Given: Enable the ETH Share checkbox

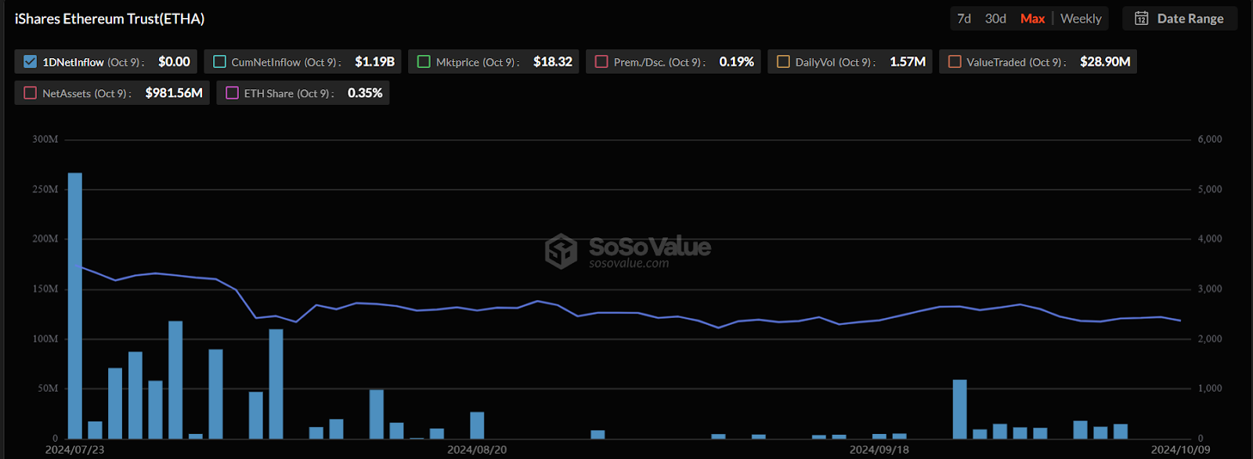Looking at the screenshot, I should coord(232,93).
